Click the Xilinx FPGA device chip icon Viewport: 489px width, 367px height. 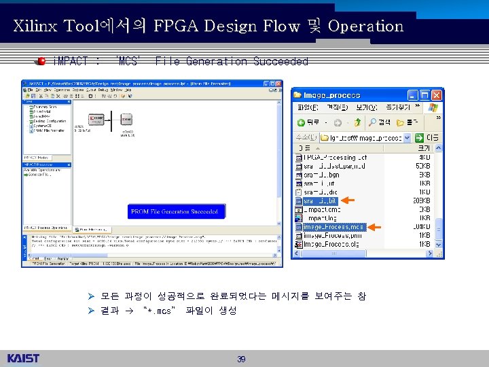point(126,119)
